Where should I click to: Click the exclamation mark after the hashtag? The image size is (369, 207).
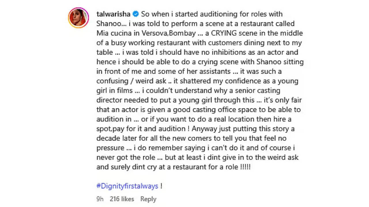pyautogui.click(x=161, y=186)
